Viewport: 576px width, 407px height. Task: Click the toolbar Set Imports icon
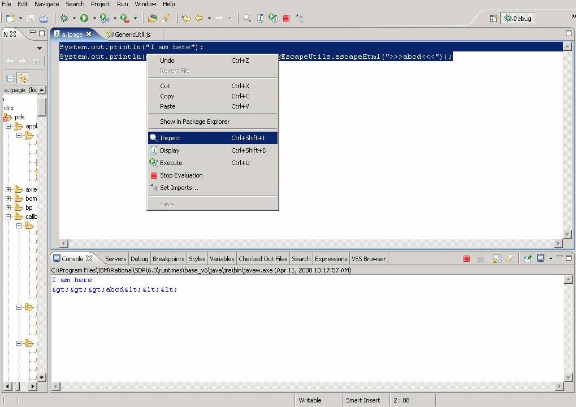(300, 18)
